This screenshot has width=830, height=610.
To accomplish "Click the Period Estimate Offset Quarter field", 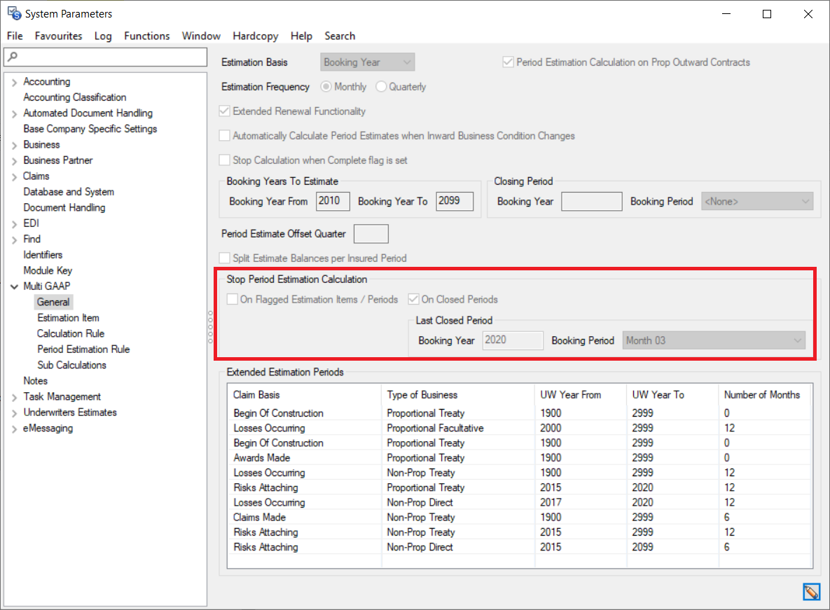I will coord(371,234).
